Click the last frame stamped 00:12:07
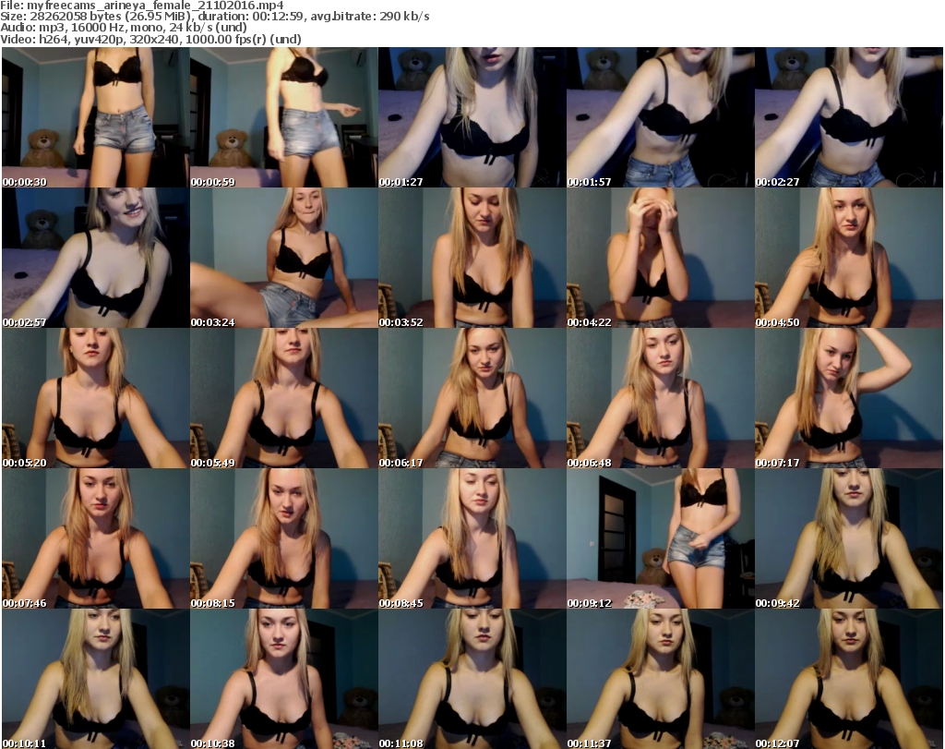 pos(849,679)
